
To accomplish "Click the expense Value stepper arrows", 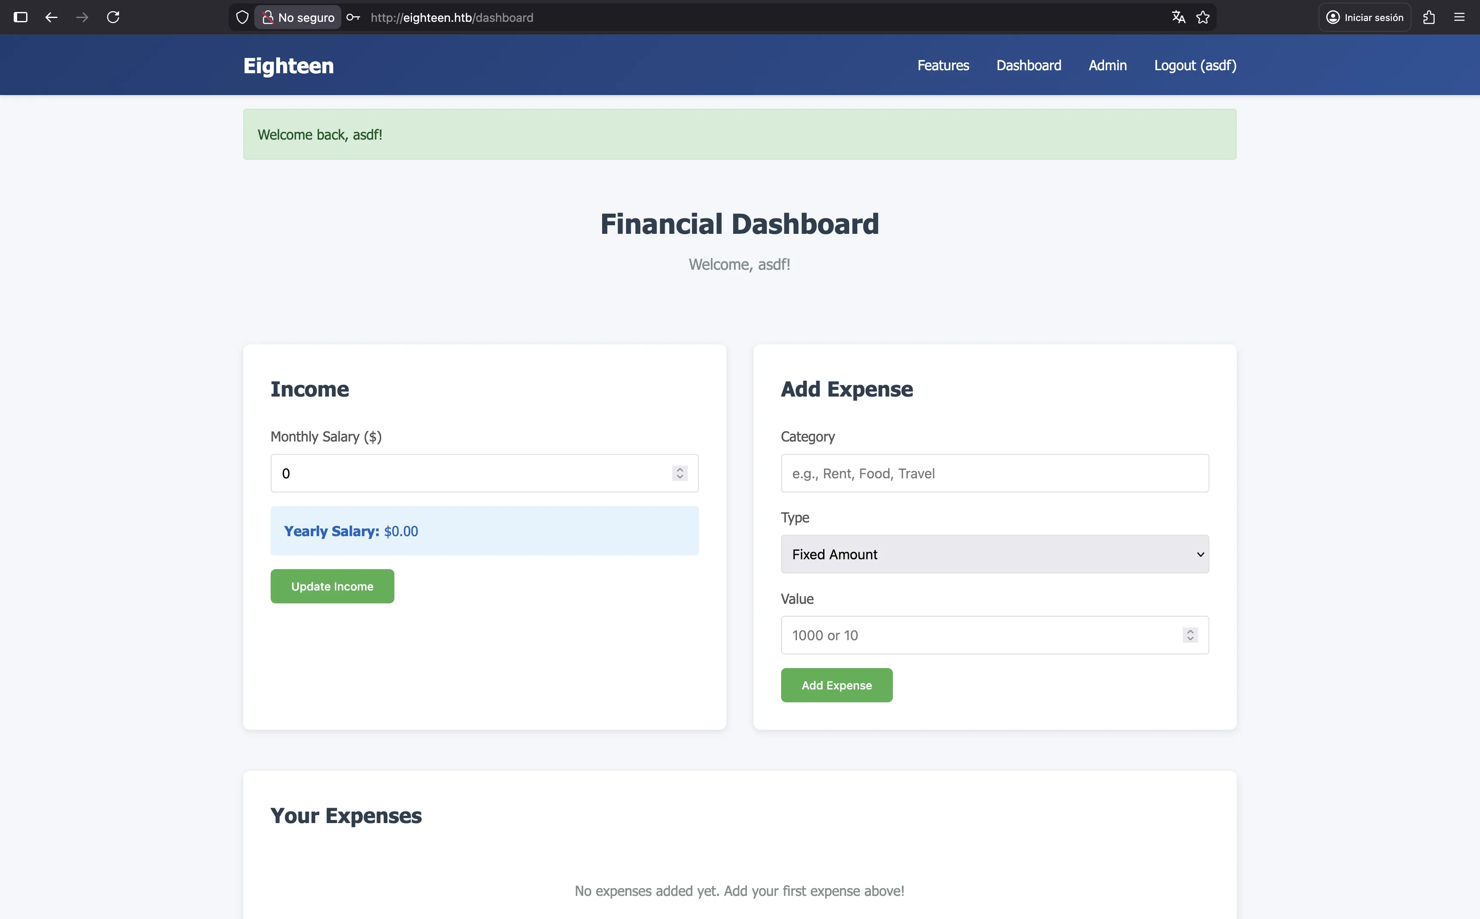I will 1190,635.
